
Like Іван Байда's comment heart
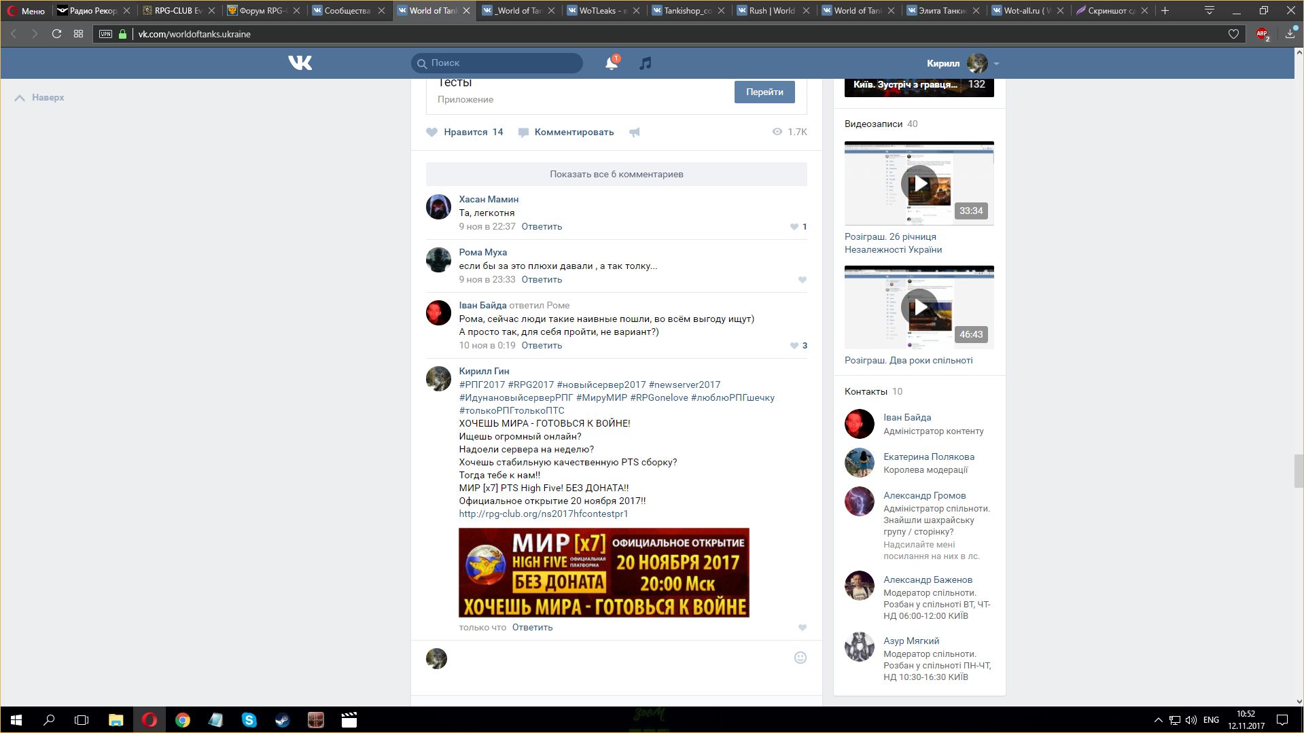click(794, 346)
